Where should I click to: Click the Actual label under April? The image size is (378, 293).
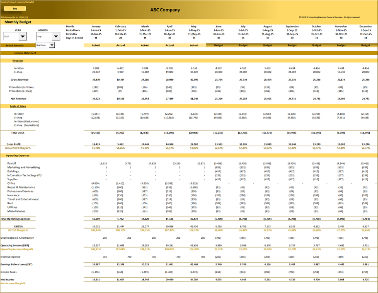tap(170, 45)
